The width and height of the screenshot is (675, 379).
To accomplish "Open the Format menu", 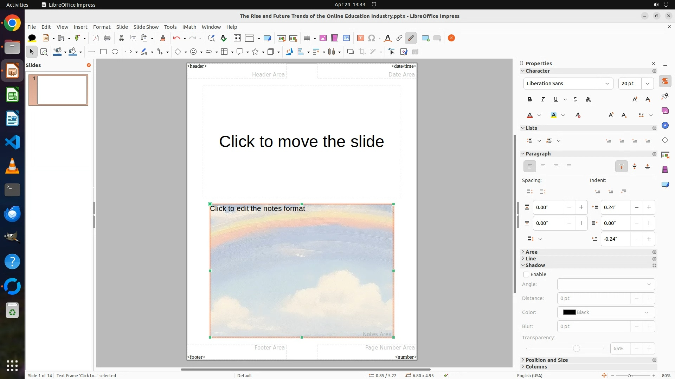I will coord(102,27).
